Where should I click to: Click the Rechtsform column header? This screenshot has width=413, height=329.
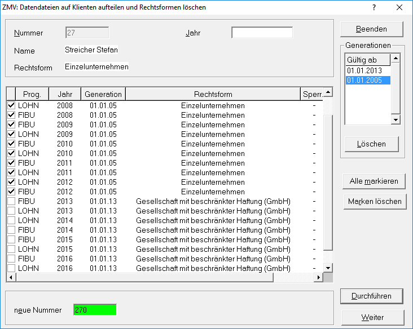pyautogui.click(x=213, y=94)
